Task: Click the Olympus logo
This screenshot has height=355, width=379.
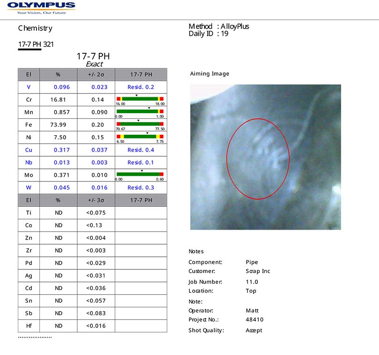Action: click(x=41, y=7)
